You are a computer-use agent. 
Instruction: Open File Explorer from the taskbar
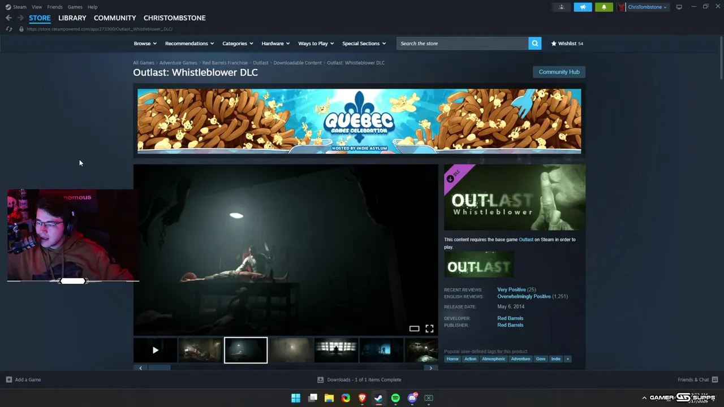coord(329,398)
